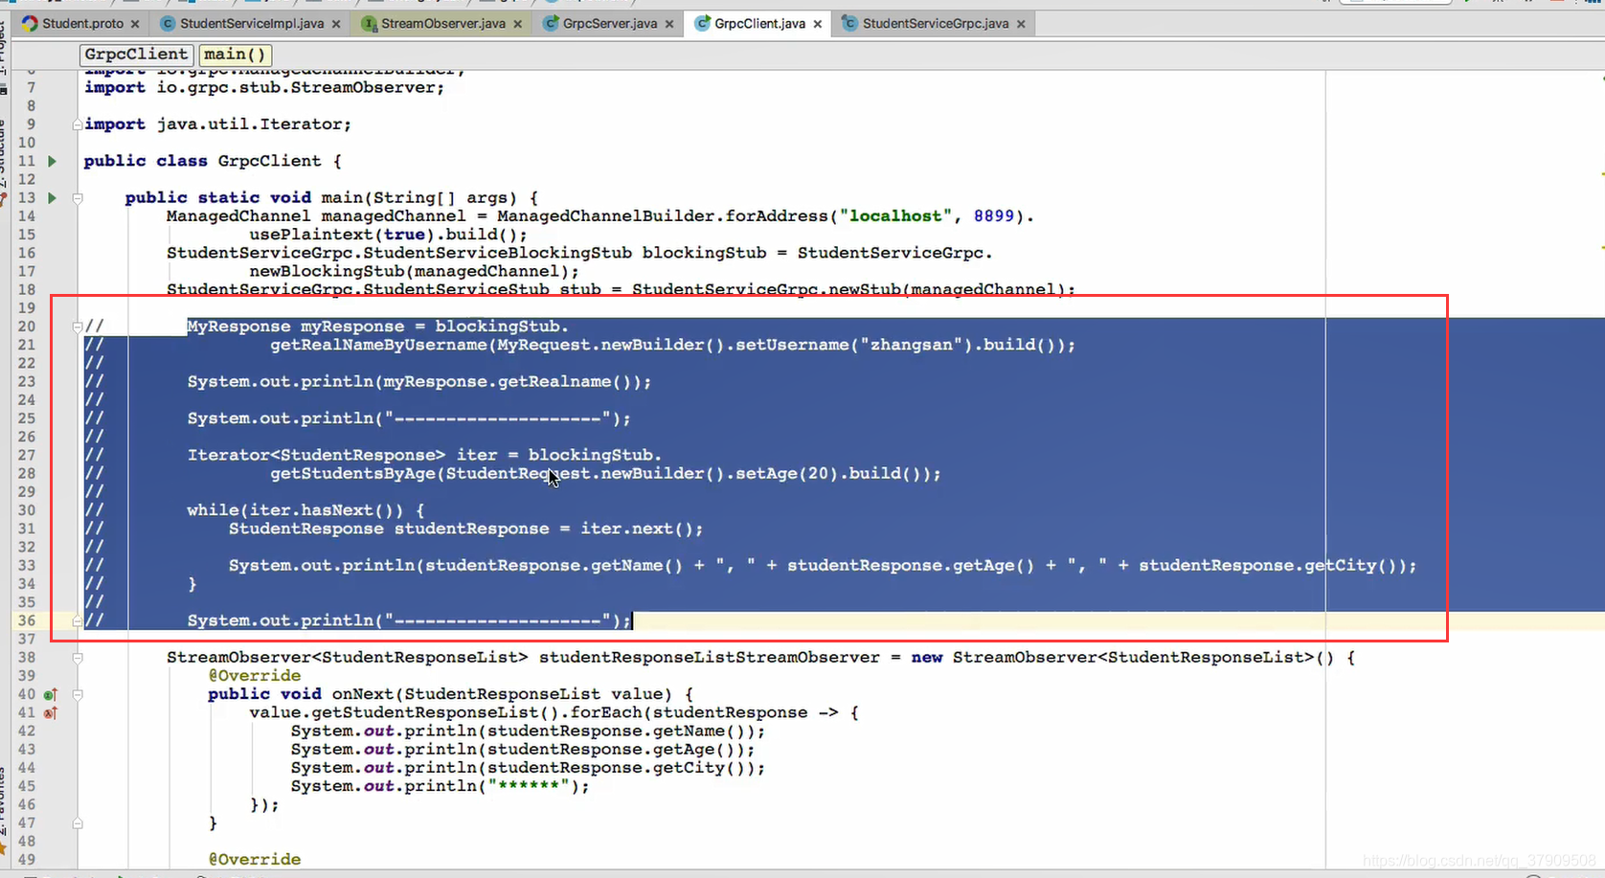
Task: Run class GrpcClient gutter arrow line 11
Action: click(52, 161)
